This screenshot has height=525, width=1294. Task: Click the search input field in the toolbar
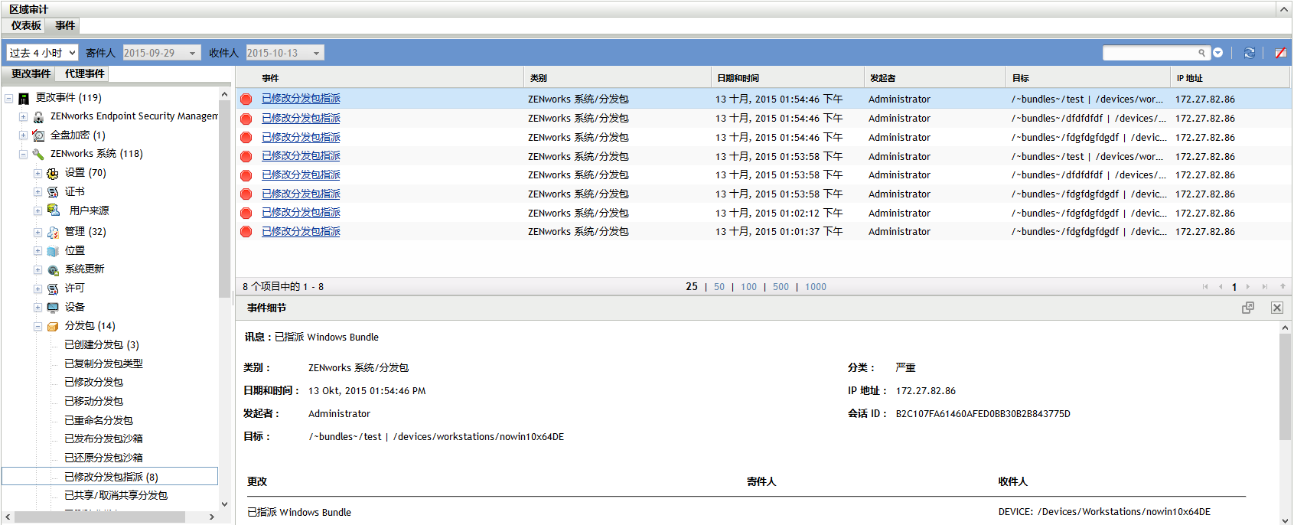1150,53
